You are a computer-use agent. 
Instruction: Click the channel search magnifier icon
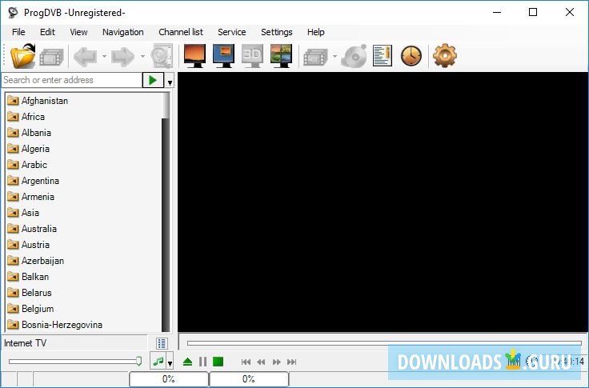tap(162, 56)
